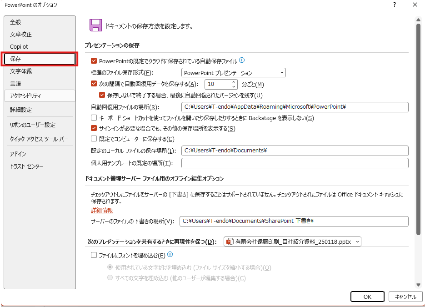Enable 既定でコンピューターに保存する checkbox
Screen dimensions: 425x307
pyautogui.click(x=94, y=139)
